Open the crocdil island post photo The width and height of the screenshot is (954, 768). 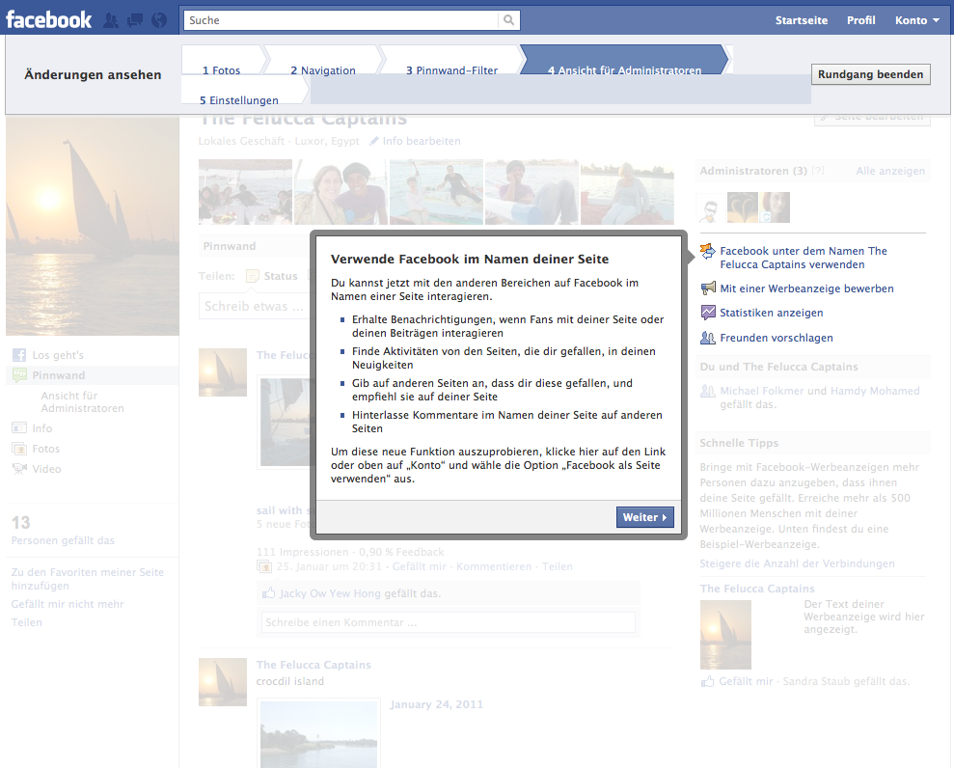click(x=319, y=734)
